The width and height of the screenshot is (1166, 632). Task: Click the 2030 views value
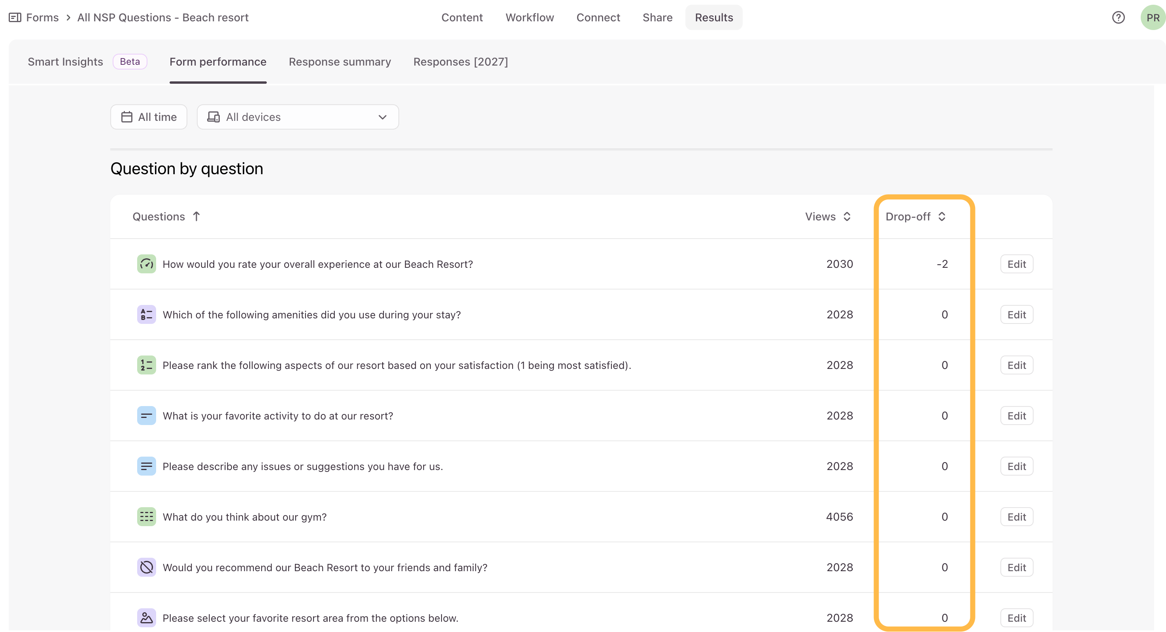pos(840,264)
